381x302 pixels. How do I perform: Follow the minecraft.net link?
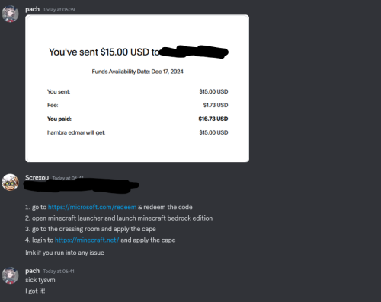coord(87,240)
